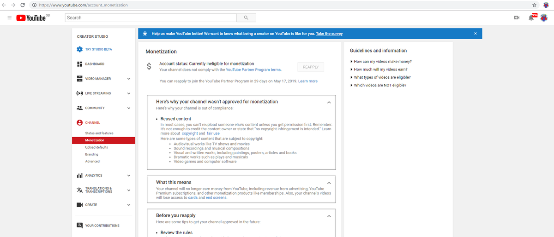Screen dimensions: 554x237
Task: Go back in browser history
Action: [x=5, y=5]
